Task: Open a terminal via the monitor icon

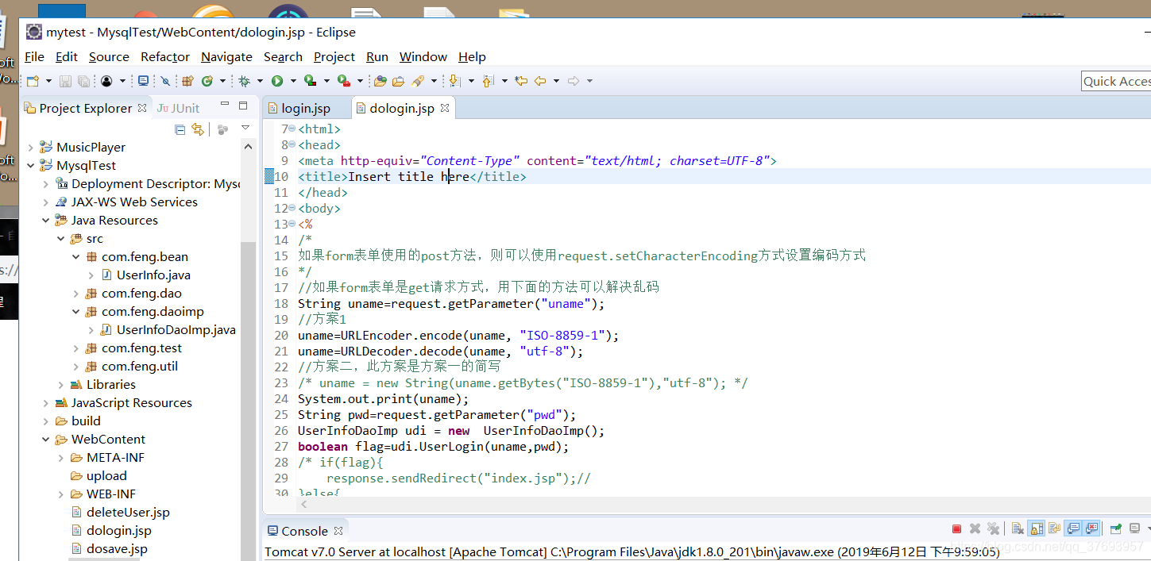Action: (143, 81)
